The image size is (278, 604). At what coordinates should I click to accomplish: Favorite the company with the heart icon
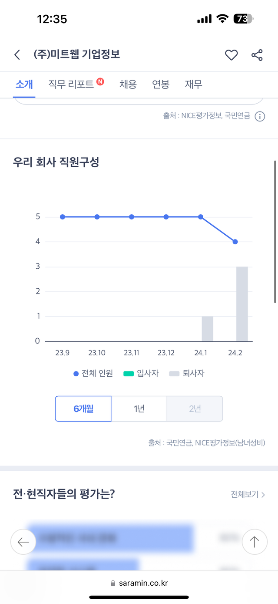[231, 55]
